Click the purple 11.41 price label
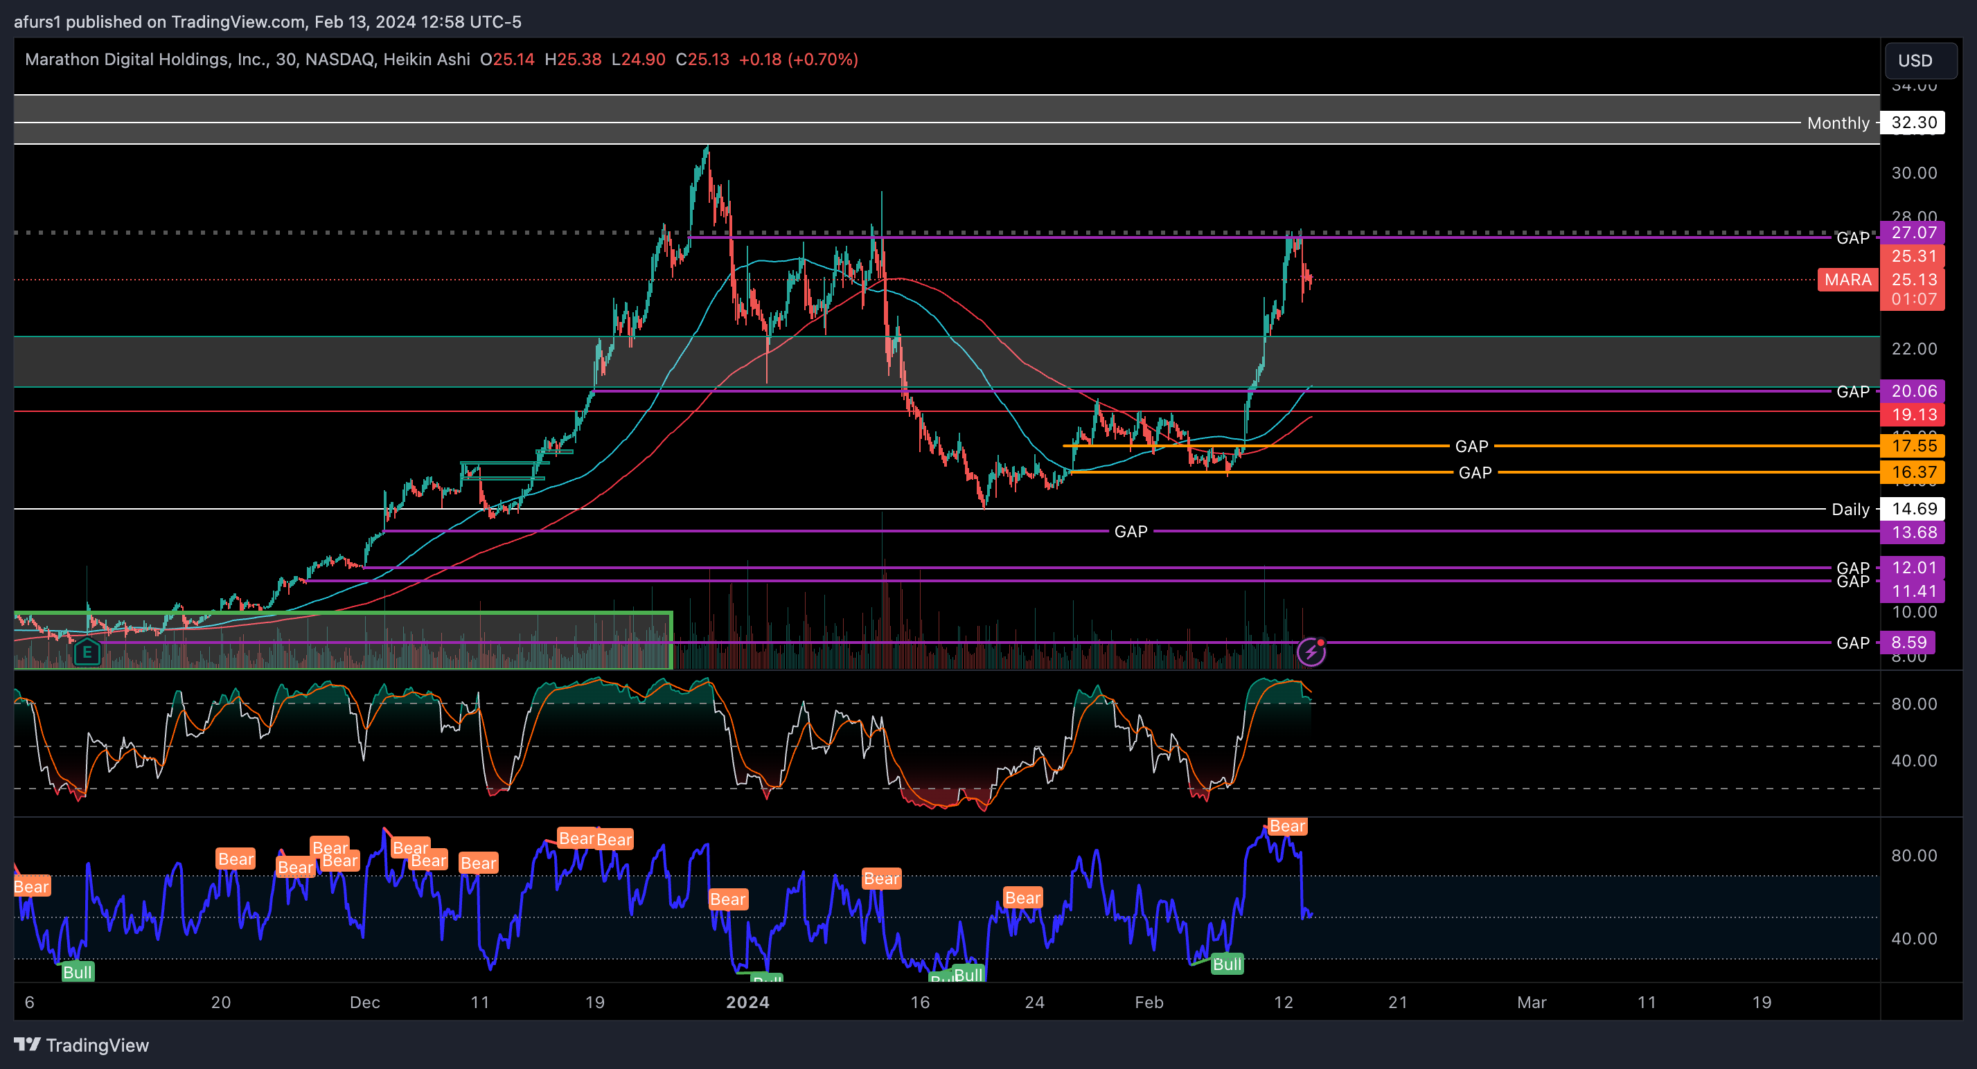 click(x=1913, y=591)
